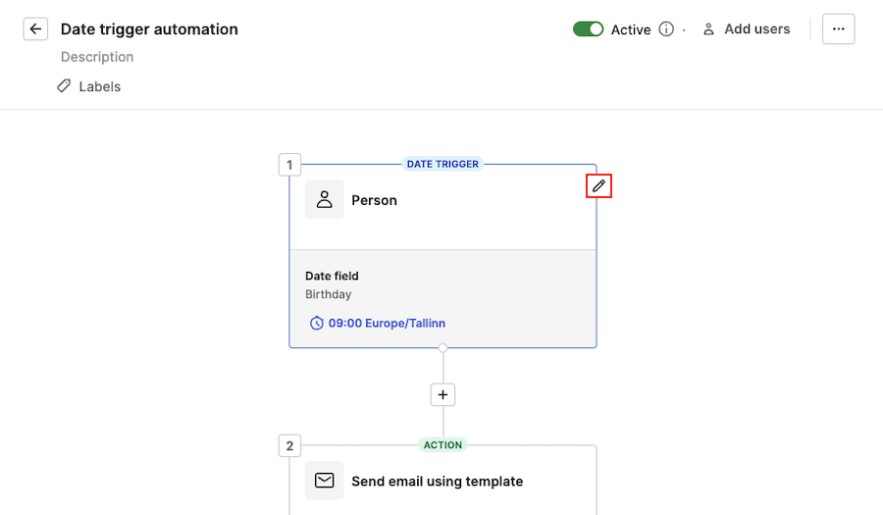Click the info icon beside Active

pos(666,29)
